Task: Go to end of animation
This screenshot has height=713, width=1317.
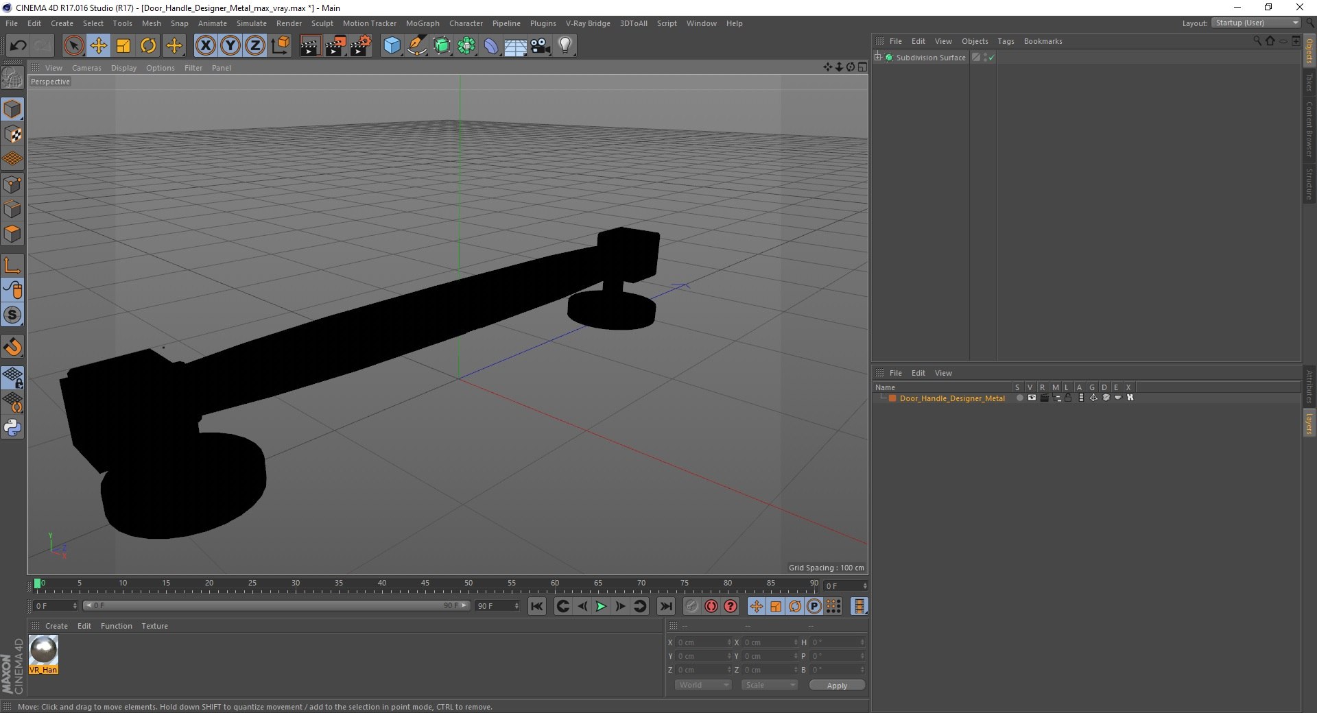Action: (x=665, y=606)
